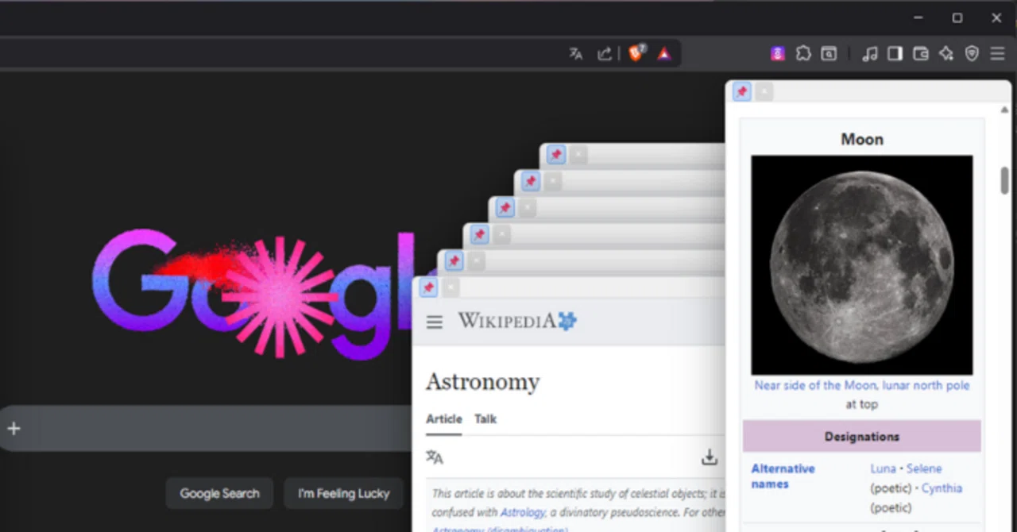The width and height of the screenshot is (1017, 532).
Task: Open Wikipedia hamburger menu in Astronomy popup
Action: coord(435,322)
